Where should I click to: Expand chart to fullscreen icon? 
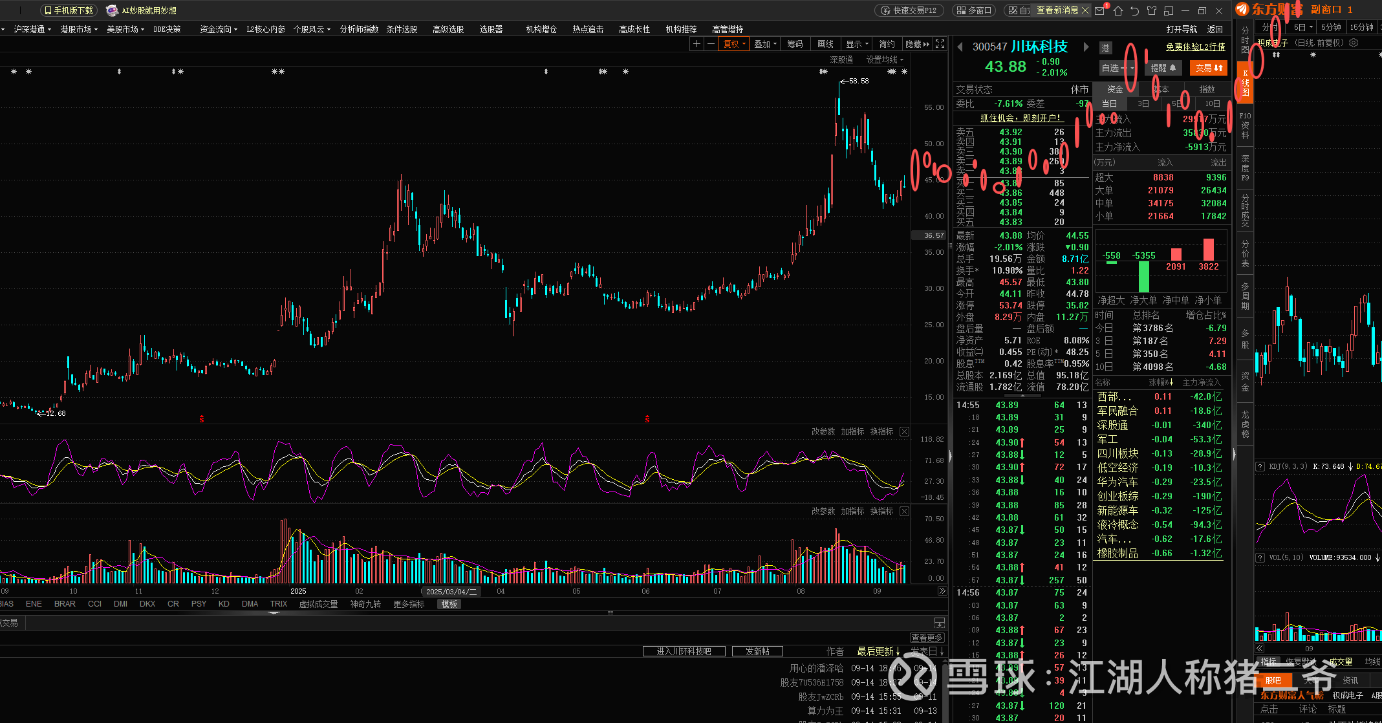tap(940, 44)
